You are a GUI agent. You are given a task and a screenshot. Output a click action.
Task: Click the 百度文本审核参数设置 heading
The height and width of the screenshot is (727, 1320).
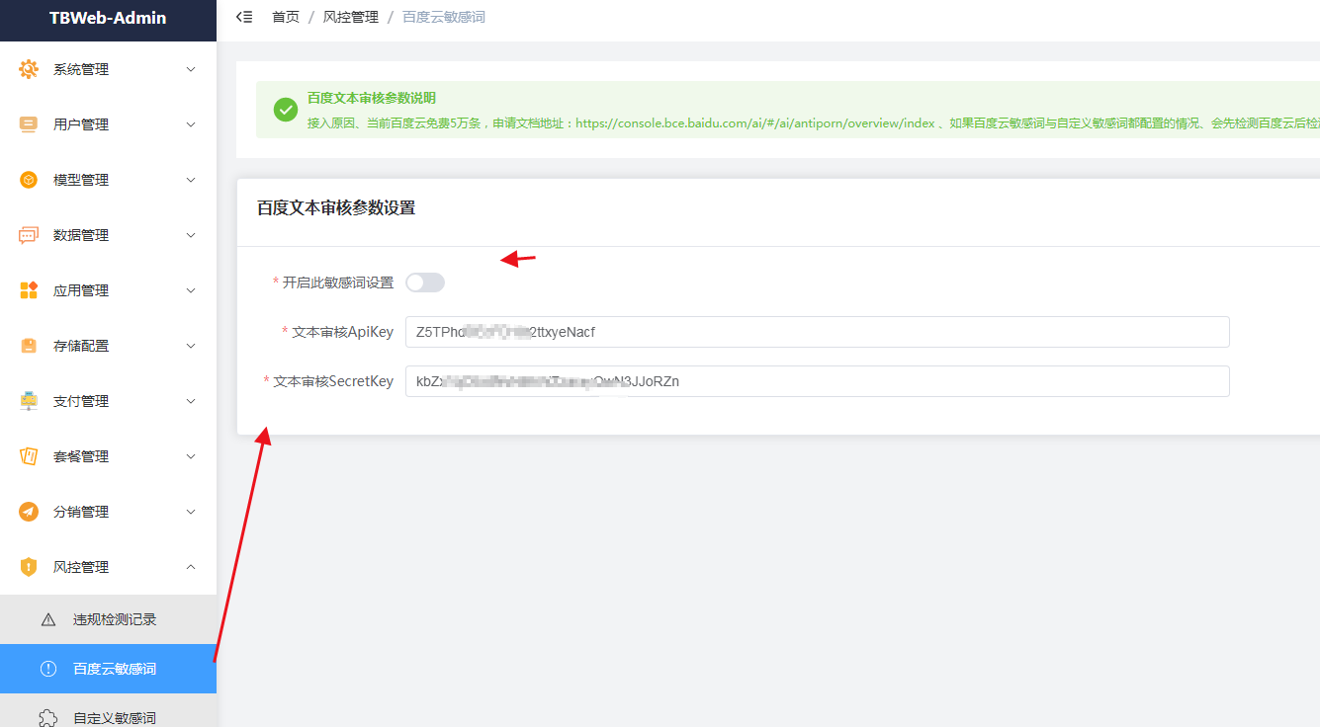point(336,207)
